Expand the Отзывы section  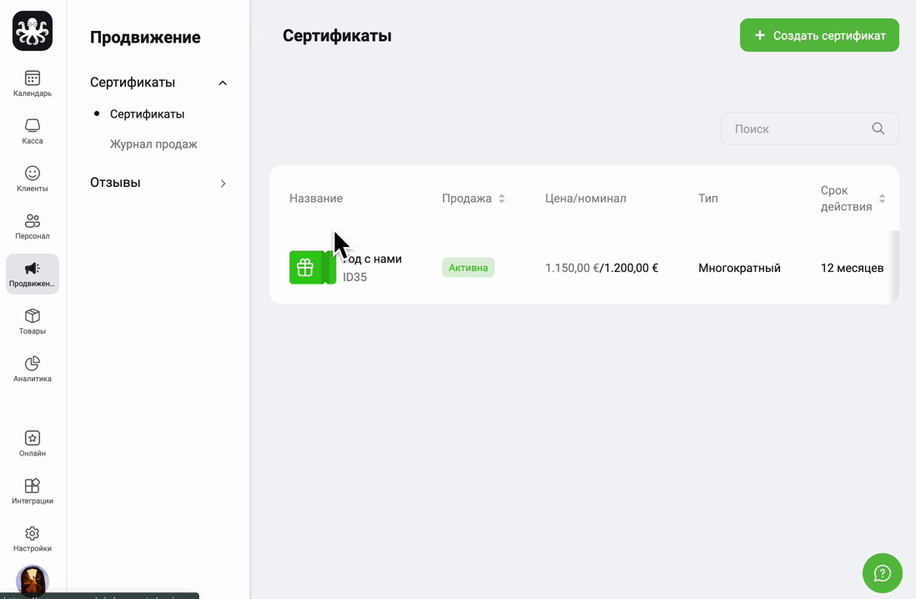pyautogui.click(x=222, y=183)
